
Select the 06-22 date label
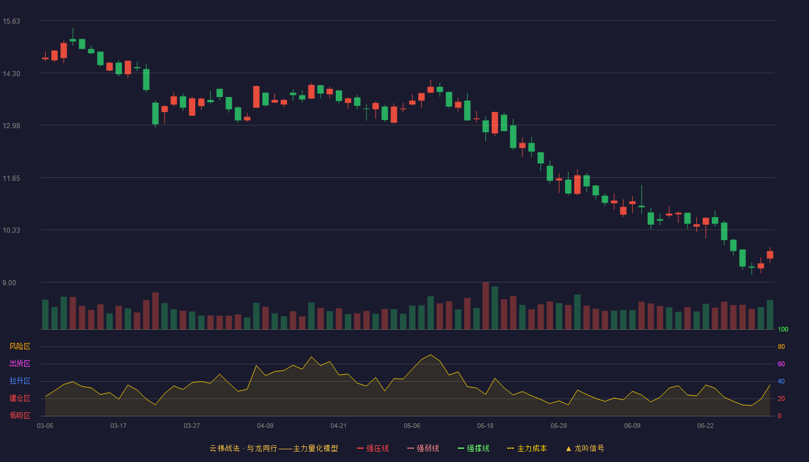[706, 426]
